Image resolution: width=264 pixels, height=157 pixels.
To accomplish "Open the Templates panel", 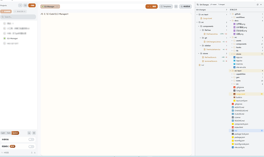I will pyautogui.click(x=166, y=6).
